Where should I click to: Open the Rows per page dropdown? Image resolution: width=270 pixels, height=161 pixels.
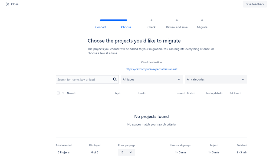(126, 152)
